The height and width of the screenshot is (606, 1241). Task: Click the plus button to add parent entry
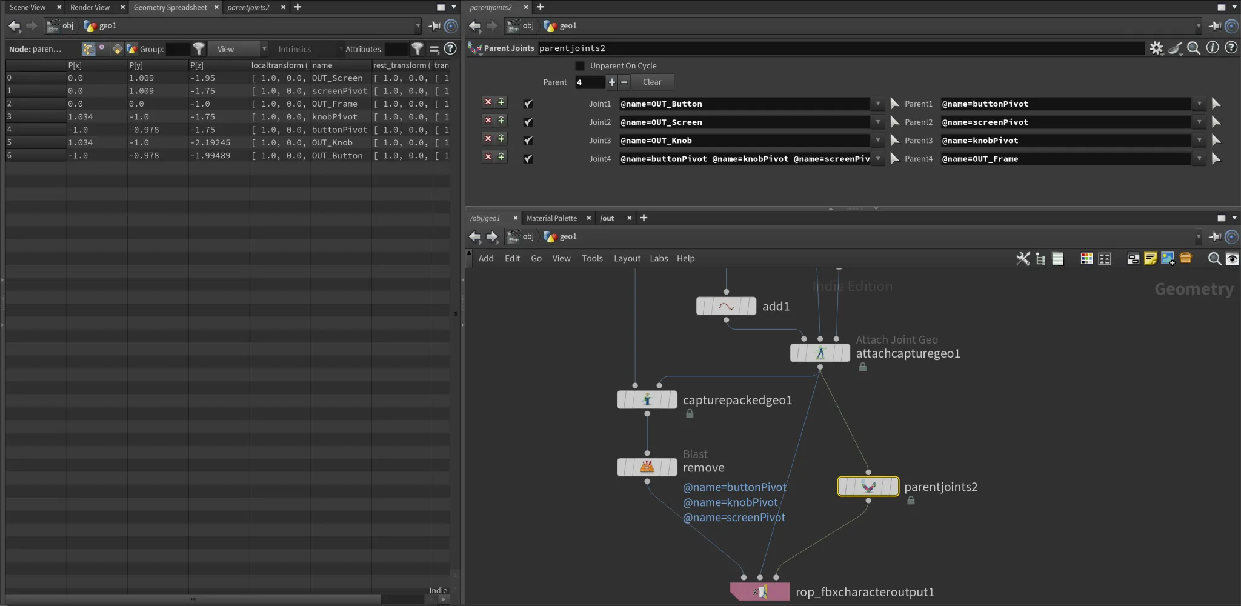coord(612,82)
